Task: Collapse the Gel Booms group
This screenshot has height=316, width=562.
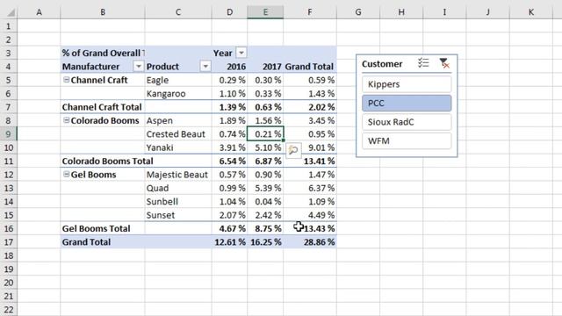Action: (67, 175)
